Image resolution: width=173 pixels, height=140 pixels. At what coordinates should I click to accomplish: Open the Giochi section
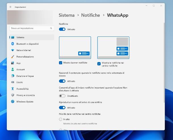click(x=32, y=82)
